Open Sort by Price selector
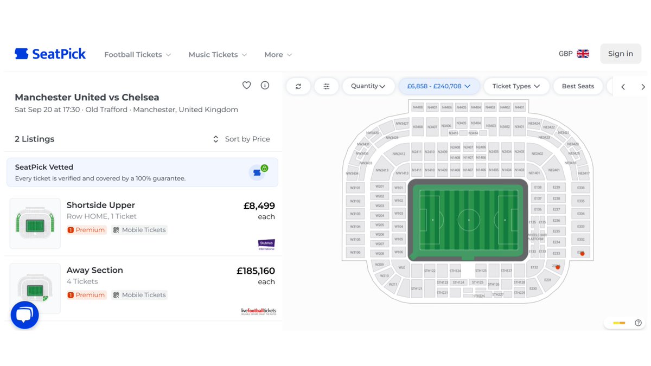The image size is (651, 366). [x=241, y=139]
